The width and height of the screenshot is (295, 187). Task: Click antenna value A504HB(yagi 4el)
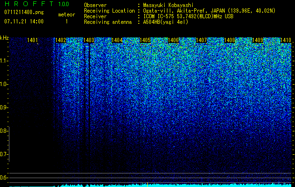[166, 22]
